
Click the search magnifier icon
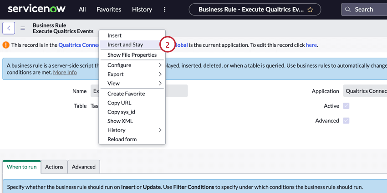(x=348, y=10)
